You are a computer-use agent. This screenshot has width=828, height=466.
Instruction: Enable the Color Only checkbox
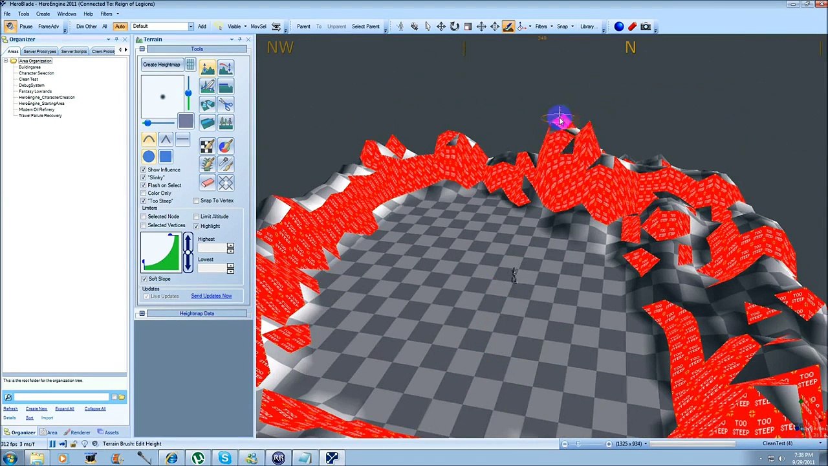coord(144,193)
